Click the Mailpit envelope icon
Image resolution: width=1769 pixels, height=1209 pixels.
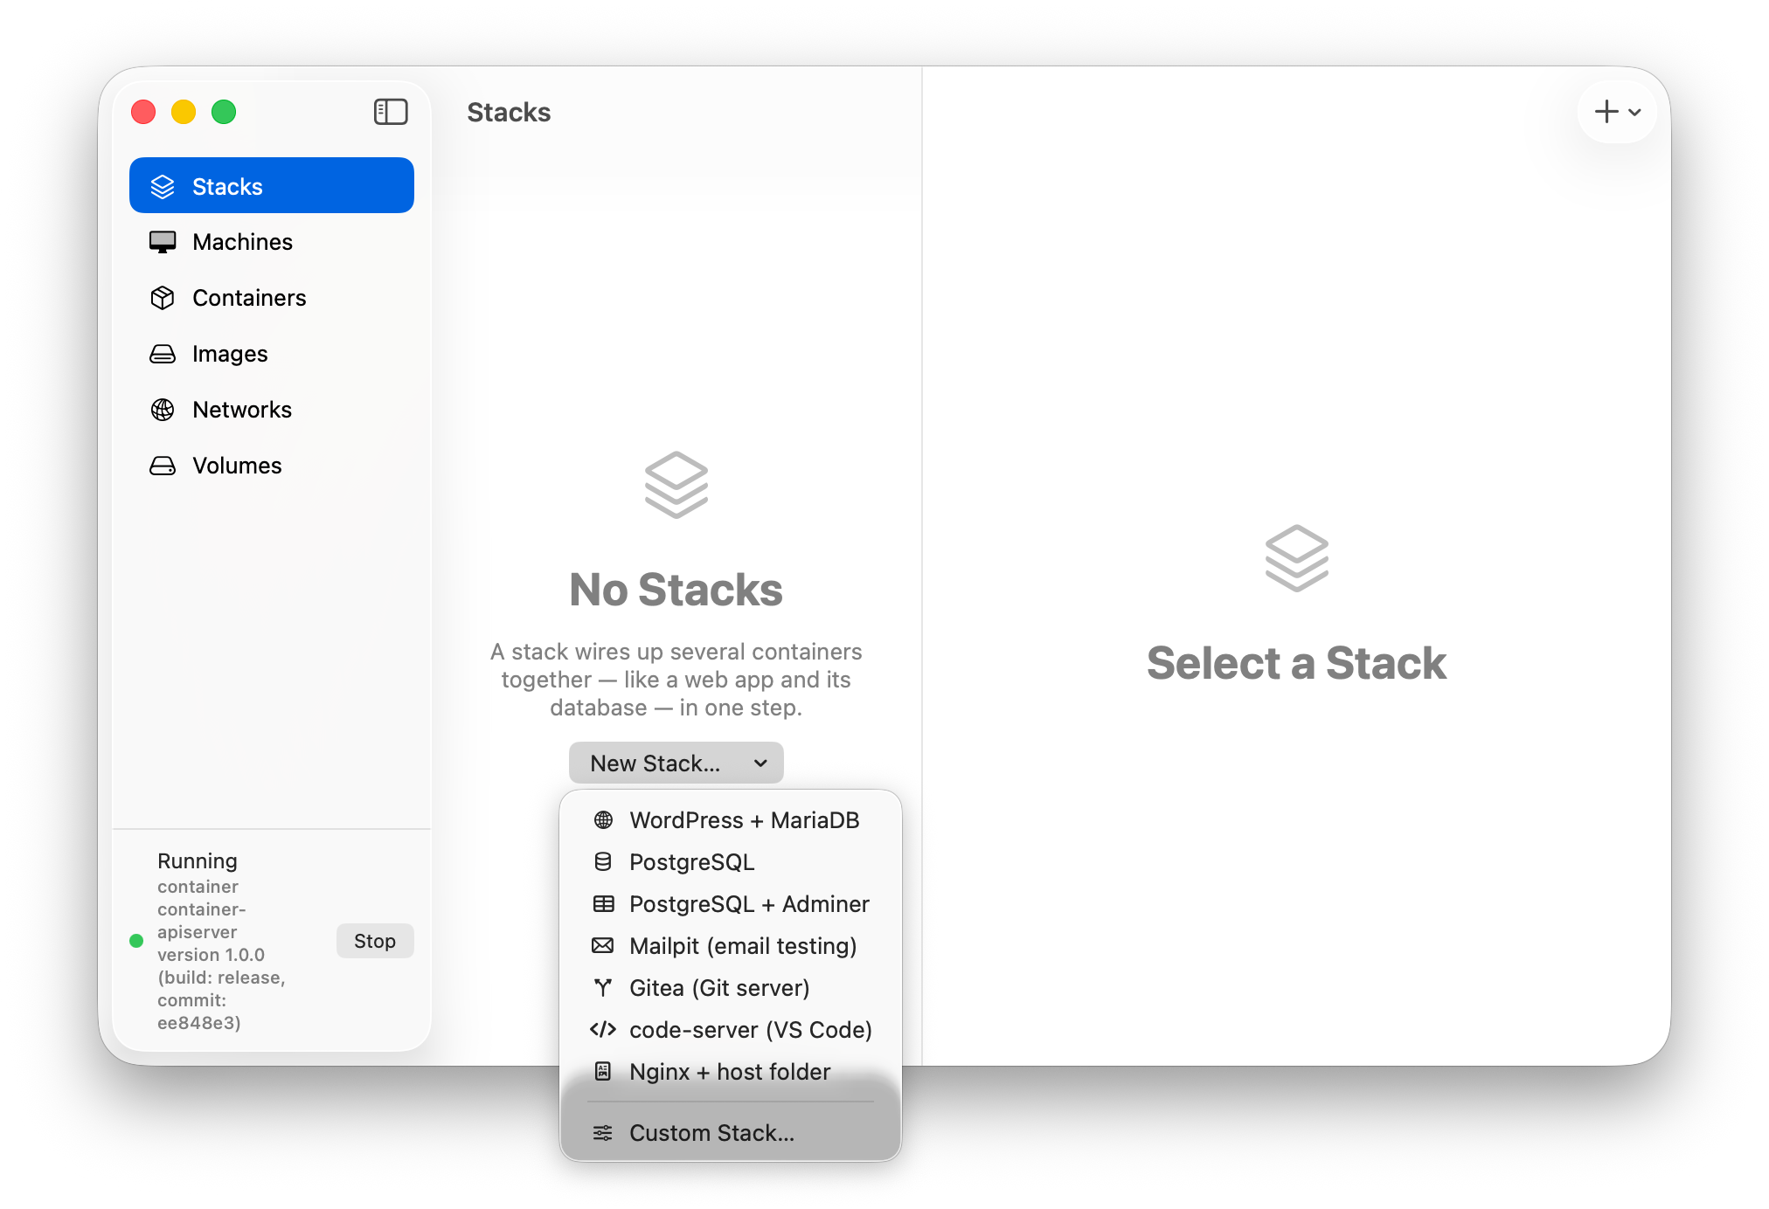[603, 946]
